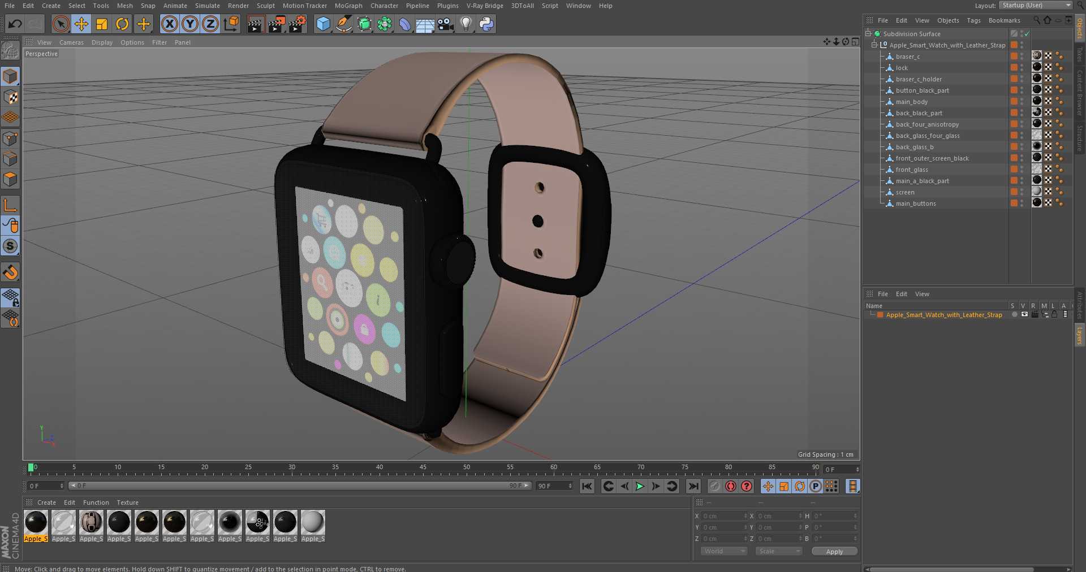This screenshot has width=1086, height=572.
Task: Switch to Model mode in left toolbar
Action: point(10,76)
